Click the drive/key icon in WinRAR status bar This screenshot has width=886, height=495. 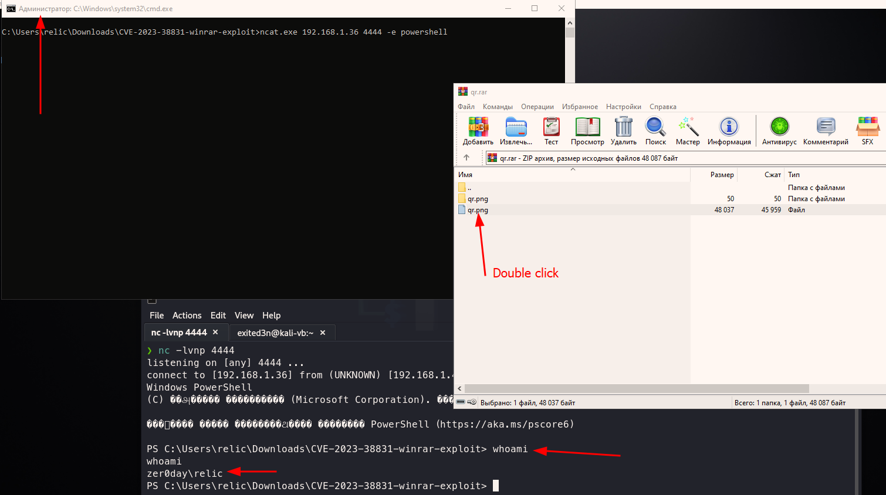coord(466,402)
